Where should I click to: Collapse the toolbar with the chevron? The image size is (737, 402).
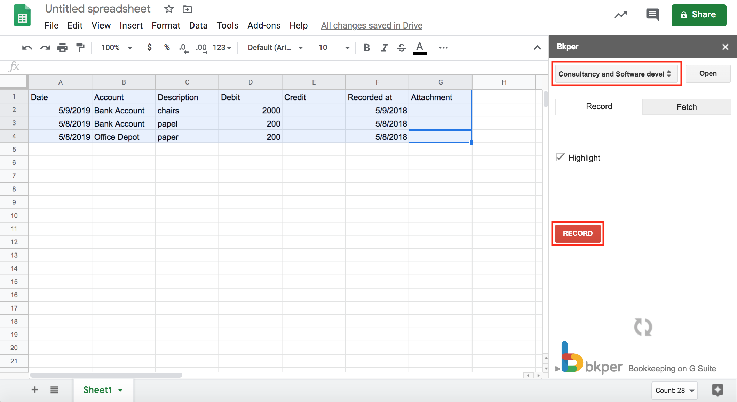coord(537,48)
